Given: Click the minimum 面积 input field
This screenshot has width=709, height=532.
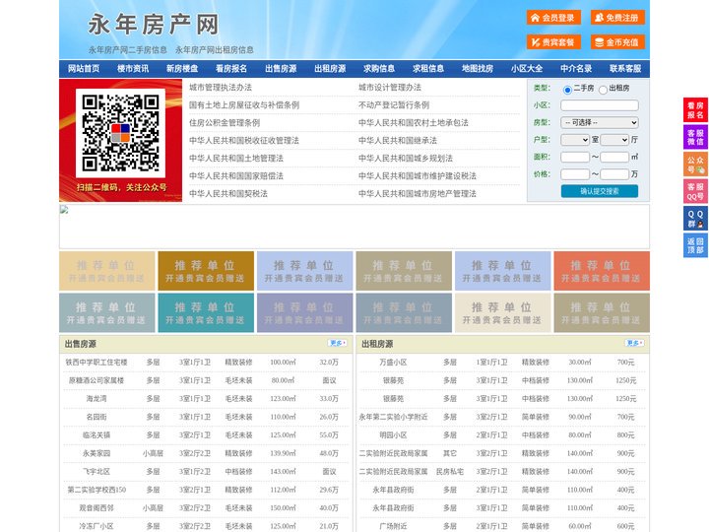Looking at the screenshot, I should point(575,157).
